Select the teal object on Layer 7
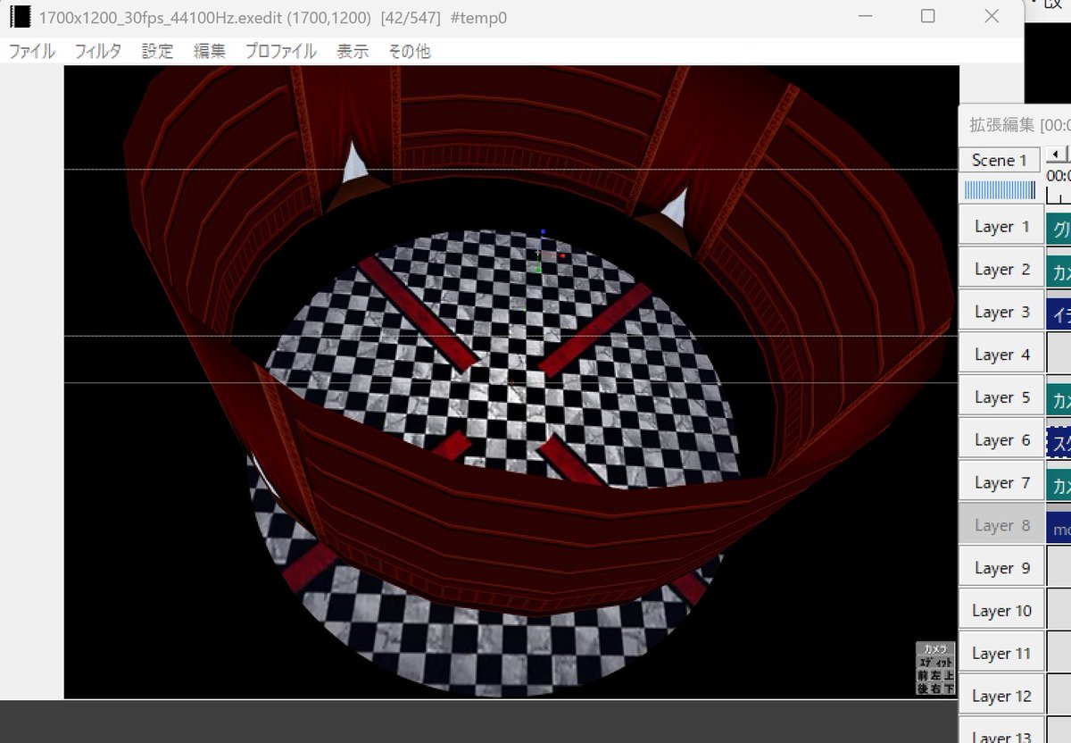The width and height of the screenshot is (1071, 743). (1059, 483)
